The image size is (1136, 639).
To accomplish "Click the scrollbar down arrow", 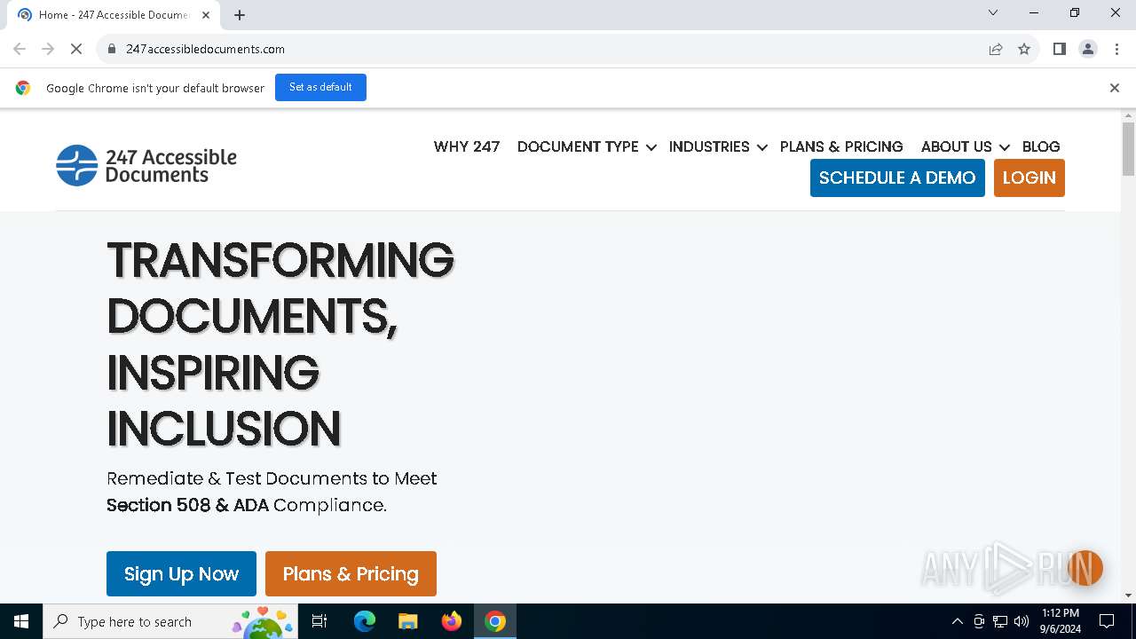I will [1128, 596].
